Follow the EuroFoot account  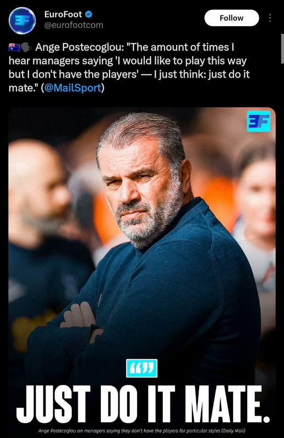point(231,18)
